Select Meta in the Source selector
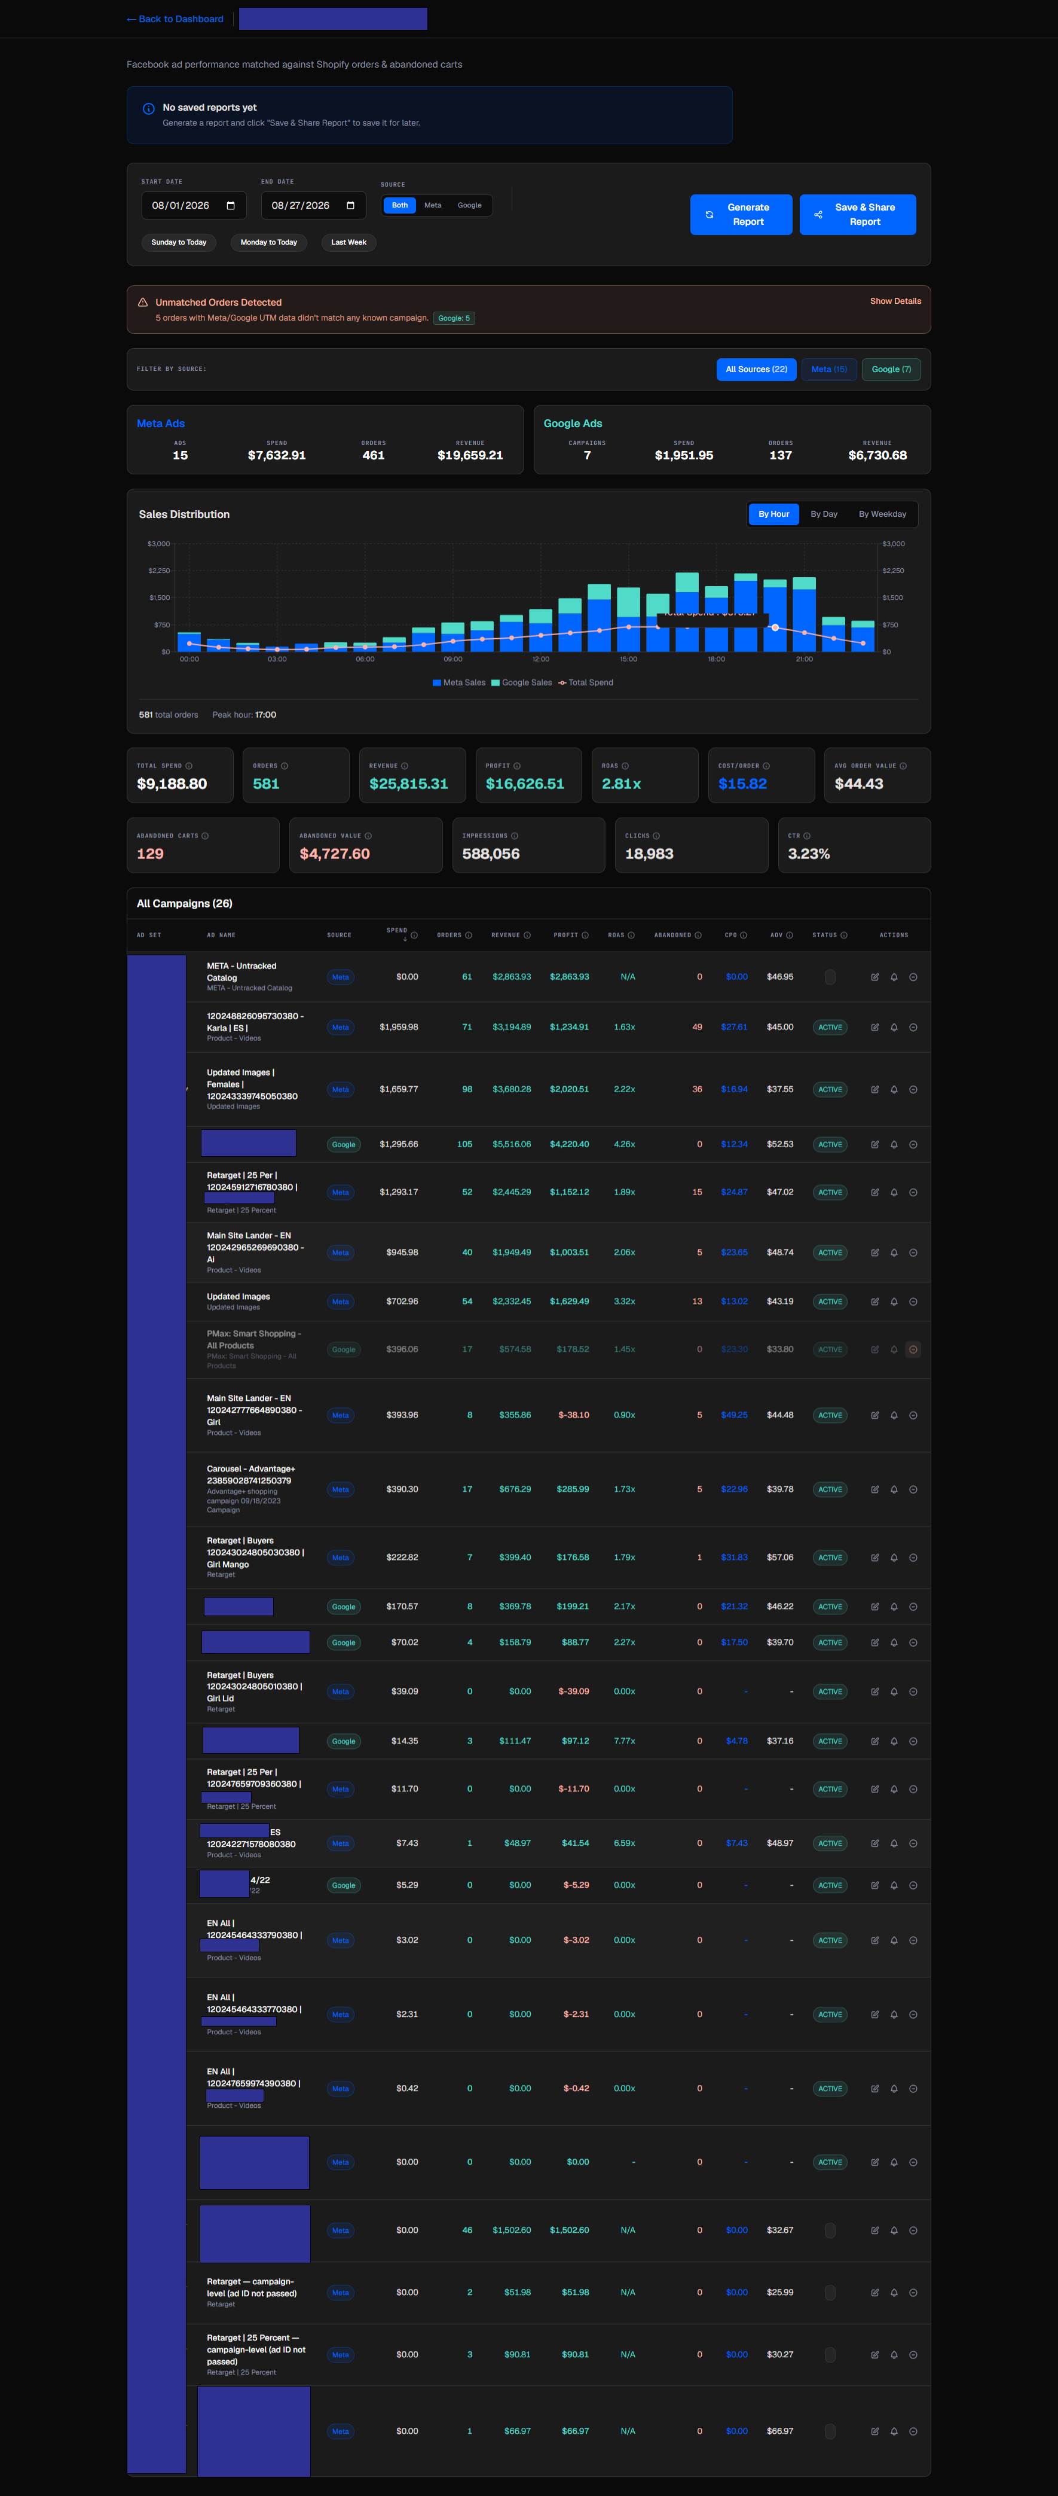Screen dimensions: 1058x2496 click(433, 205)
